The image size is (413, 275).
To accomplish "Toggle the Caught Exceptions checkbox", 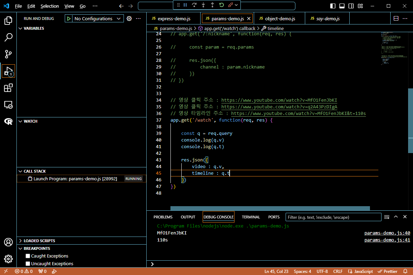I will coord(28,256).
